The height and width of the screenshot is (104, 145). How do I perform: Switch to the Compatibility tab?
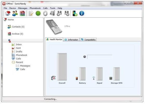click(x=88, y=40)
